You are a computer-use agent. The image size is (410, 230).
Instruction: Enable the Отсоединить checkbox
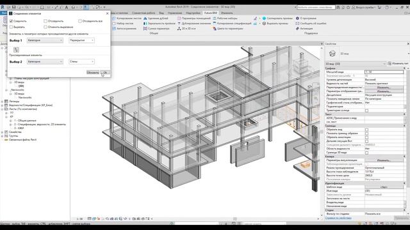point(45,21)
